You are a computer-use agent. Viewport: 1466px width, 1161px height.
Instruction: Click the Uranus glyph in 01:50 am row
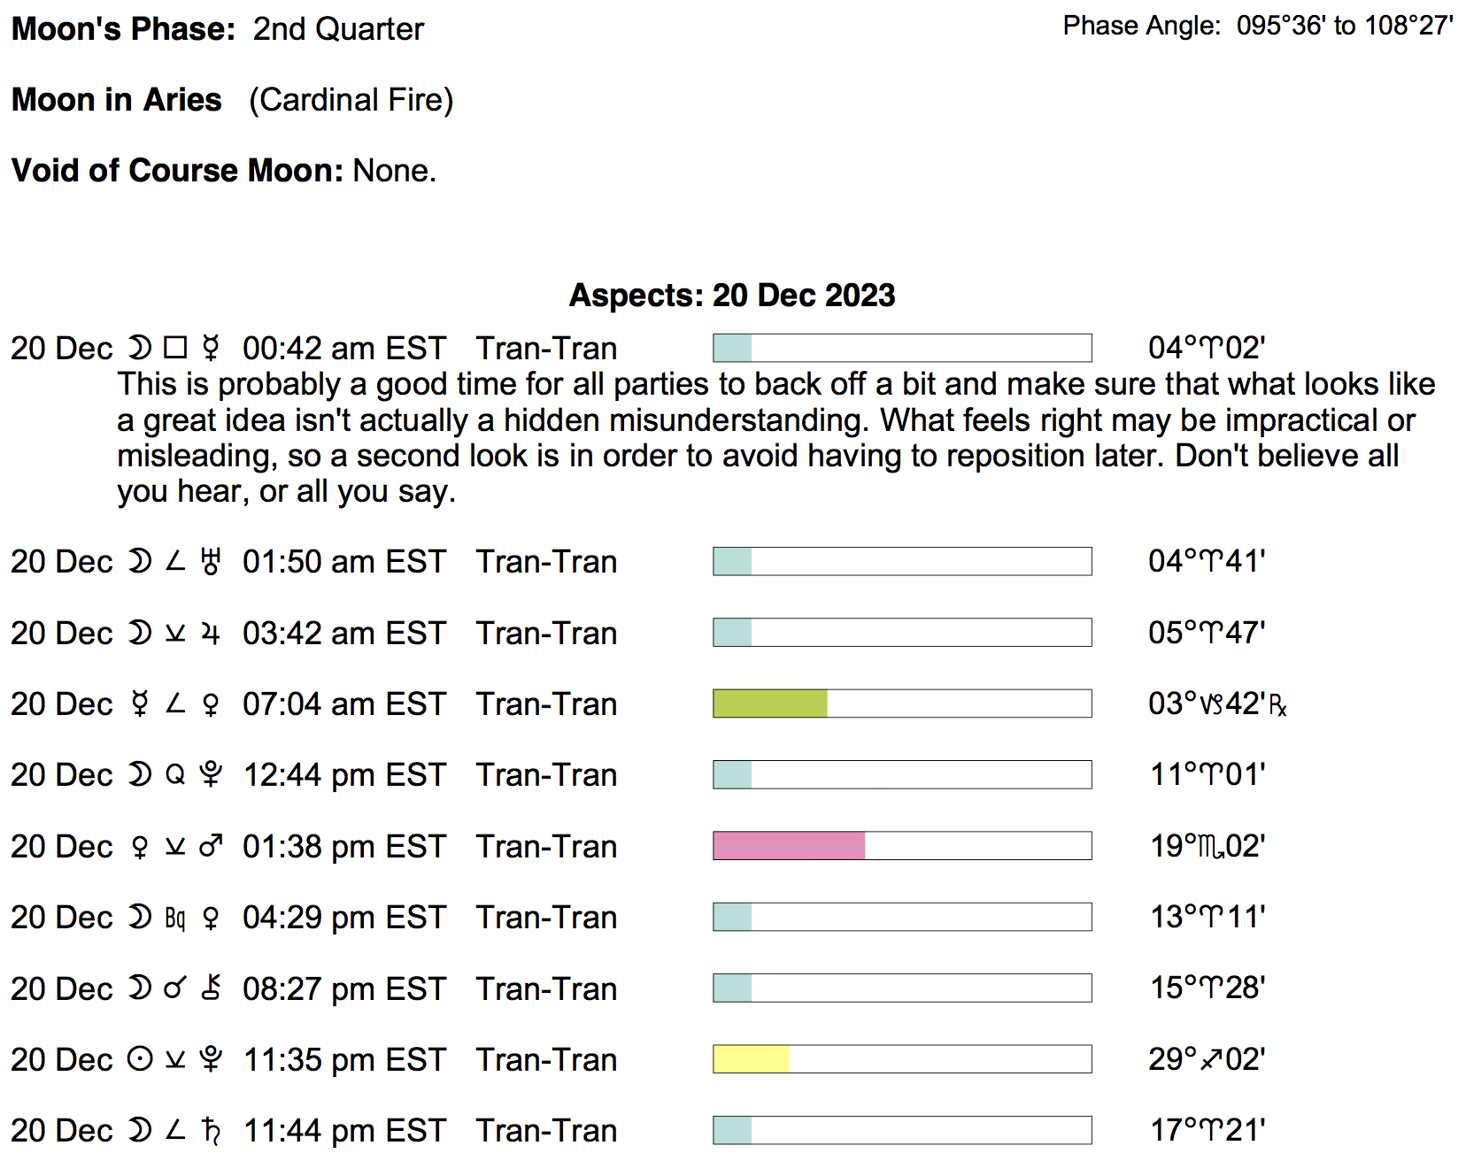211,562
